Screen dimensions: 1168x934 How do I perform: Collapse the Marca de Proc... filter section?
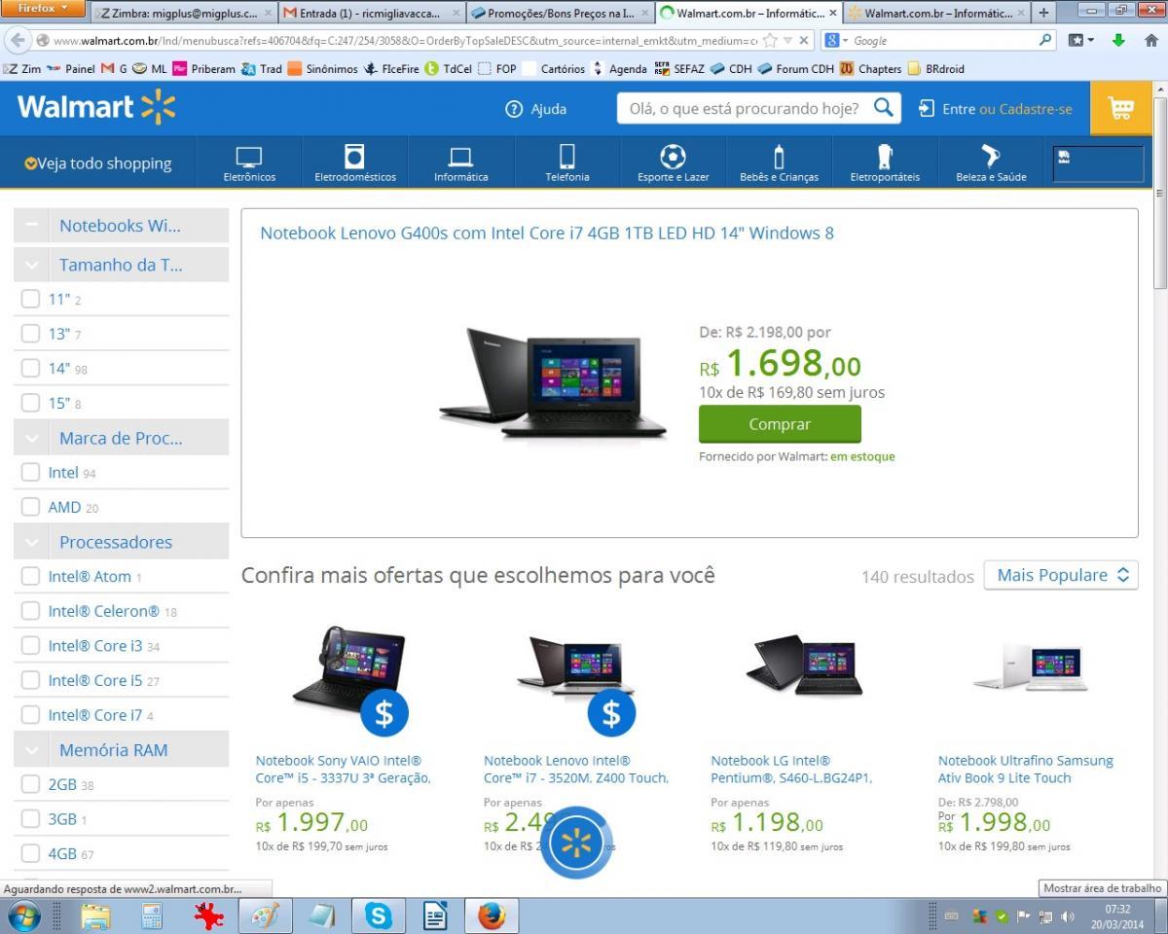[x=31, y=438]
